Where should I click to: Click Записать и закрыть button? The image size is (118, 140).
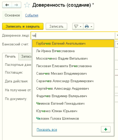23,26
